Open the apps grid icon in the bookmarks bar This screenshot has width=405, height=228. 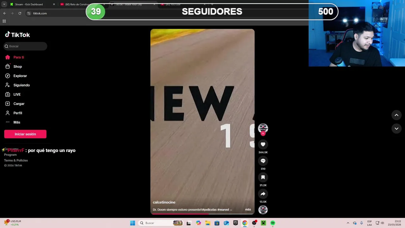pyautogui.click(x=4, y=21)
